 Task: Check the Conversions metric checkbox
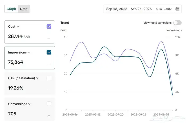pos(49,104)
